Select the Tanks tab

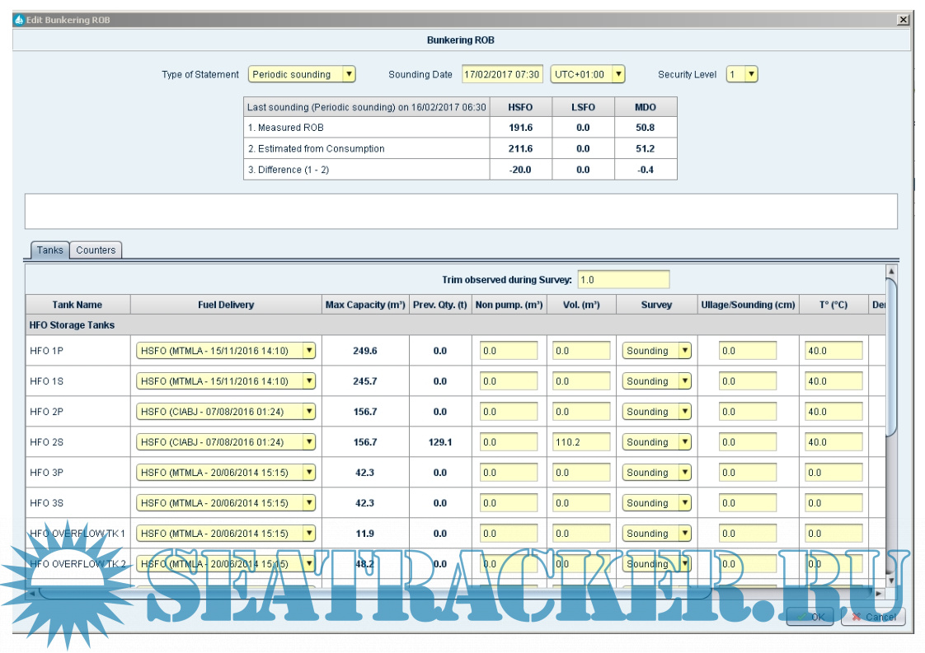pos(49,250)
